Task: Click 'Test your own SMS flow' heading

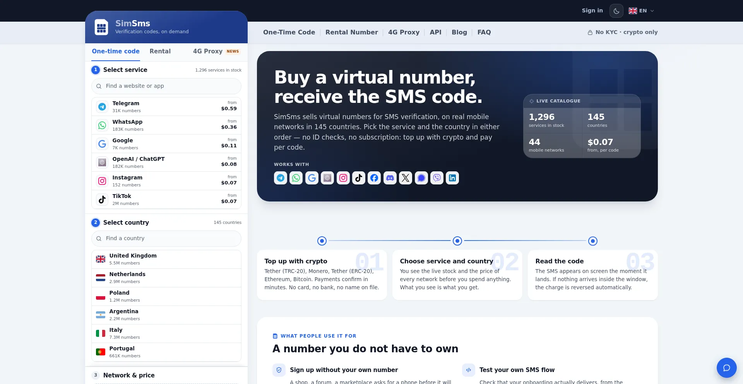Action: [517, 370]
